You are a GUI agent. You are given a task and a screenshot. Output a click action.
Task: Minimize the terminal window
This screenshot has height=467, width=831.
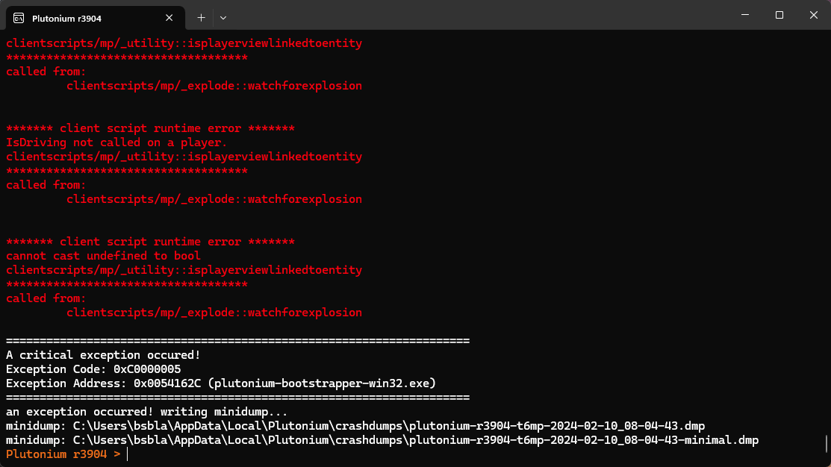[x=745, y=15]
